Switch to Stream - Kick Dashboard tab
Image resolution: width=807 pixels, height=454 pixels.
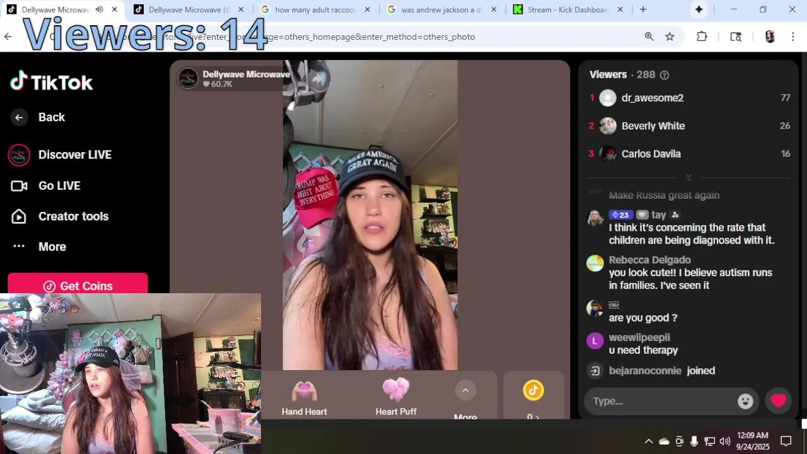click(567, 9)
